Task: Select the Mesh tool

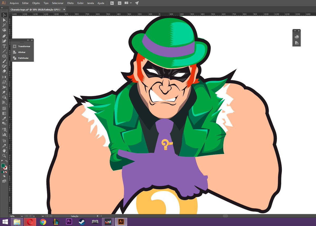Action: (4, 108)
